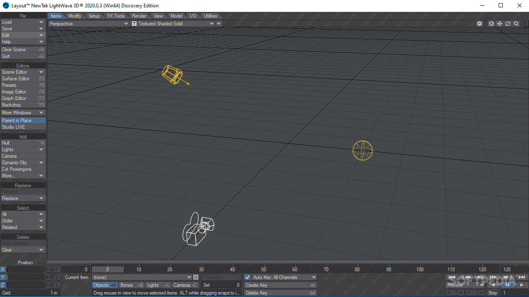Open the Scene Editor

[x=23, y=72]
